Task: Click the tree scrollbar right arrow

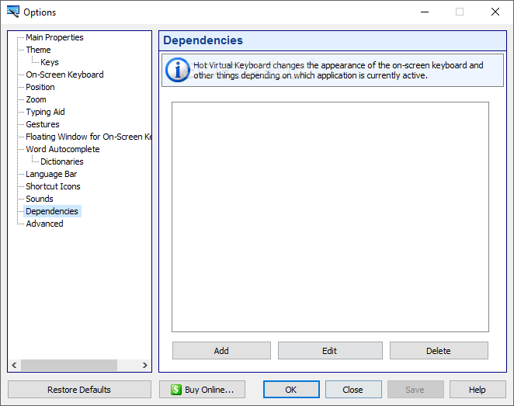Action: [x=145, y=365]
